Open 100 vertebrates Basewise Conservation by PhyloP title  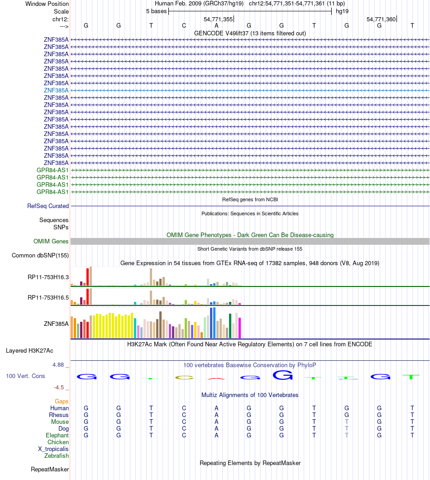[250, 365]
